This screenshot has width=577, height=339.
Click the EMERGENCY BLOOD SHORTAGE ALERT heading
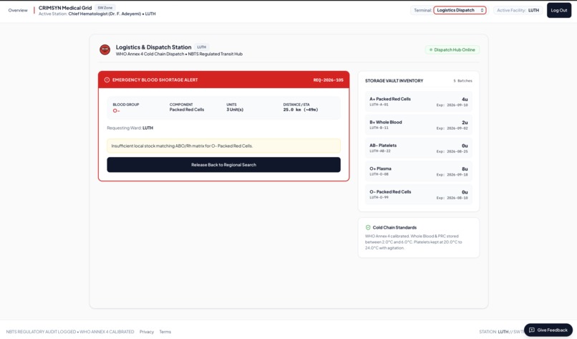coord(155,80)
